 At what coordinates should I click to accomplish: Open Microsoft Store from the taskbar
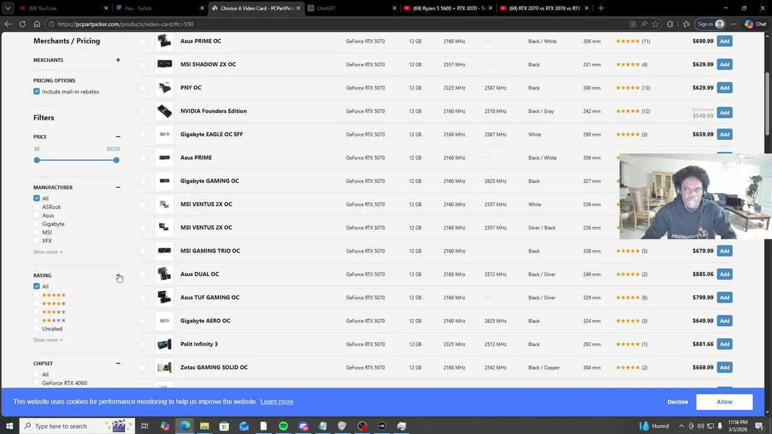[224, 426]
